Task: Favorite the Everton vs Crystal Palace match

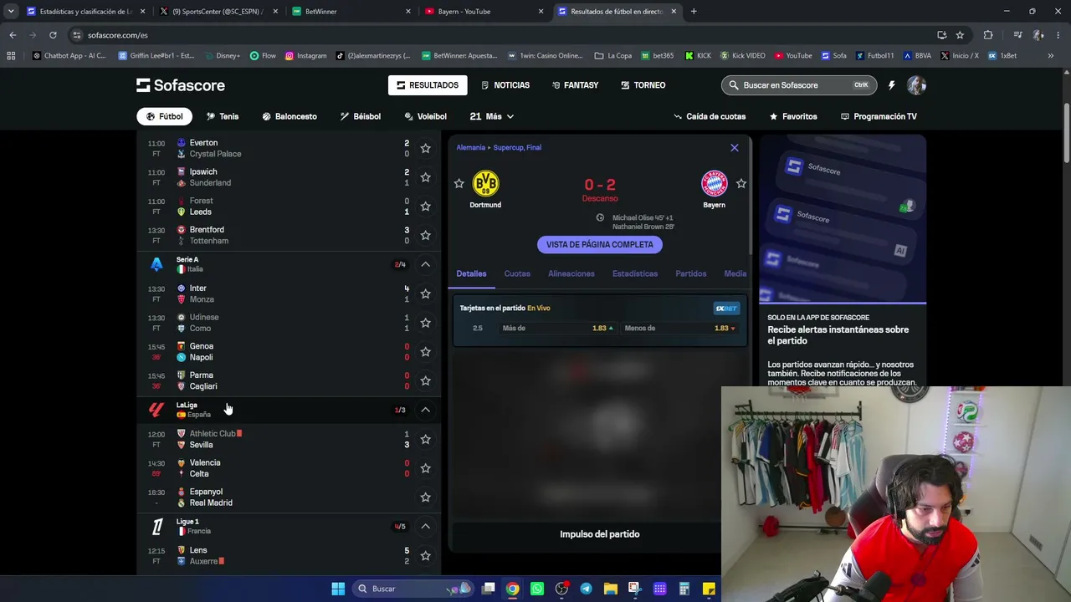Action: 425,148
